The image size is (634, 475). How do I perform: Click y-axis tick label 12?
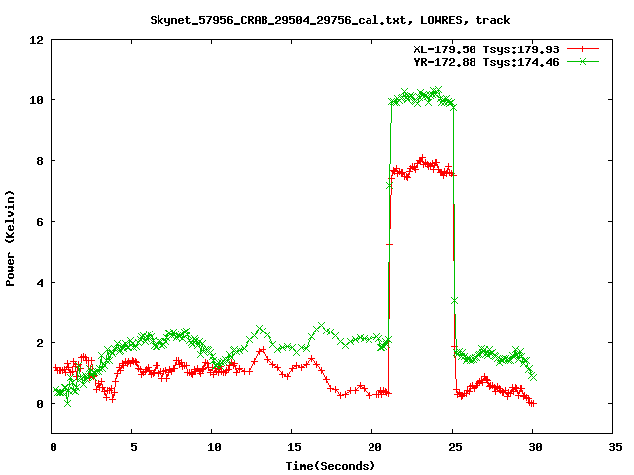pos(36,40)
